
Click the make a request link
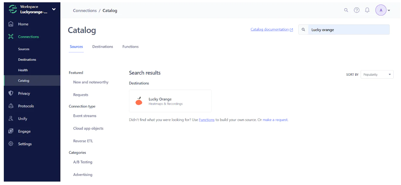(275, 120)
